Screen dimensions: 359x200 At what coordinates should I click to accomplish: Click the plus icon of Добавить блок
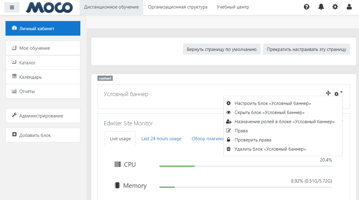point(14,134)
